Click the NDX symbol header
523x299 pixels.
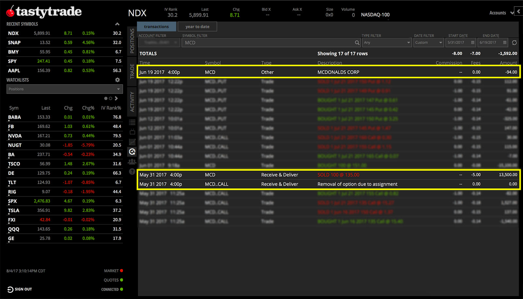coord(137,13)
